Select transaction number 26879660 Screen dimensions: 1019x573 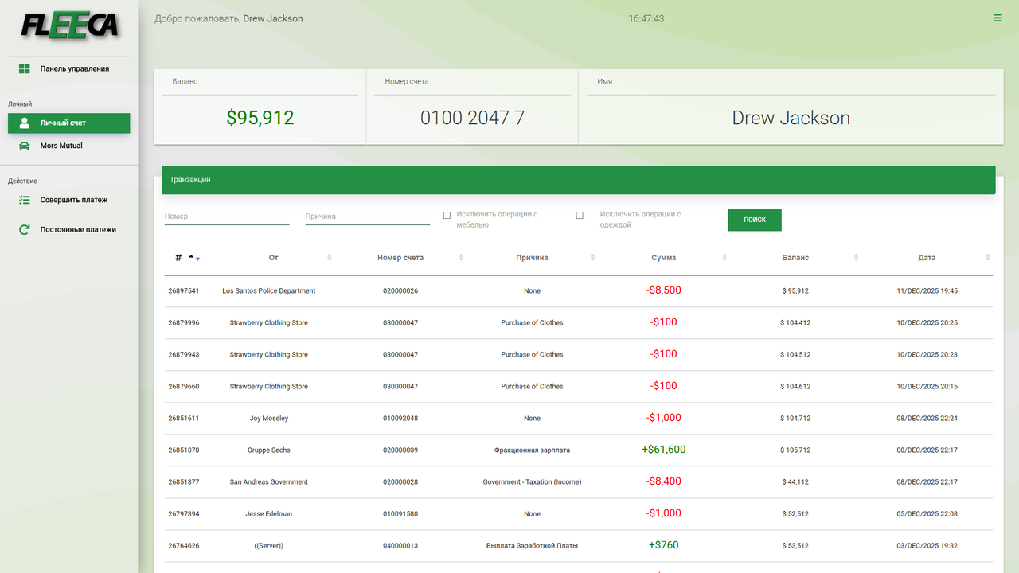coord(184,387)
